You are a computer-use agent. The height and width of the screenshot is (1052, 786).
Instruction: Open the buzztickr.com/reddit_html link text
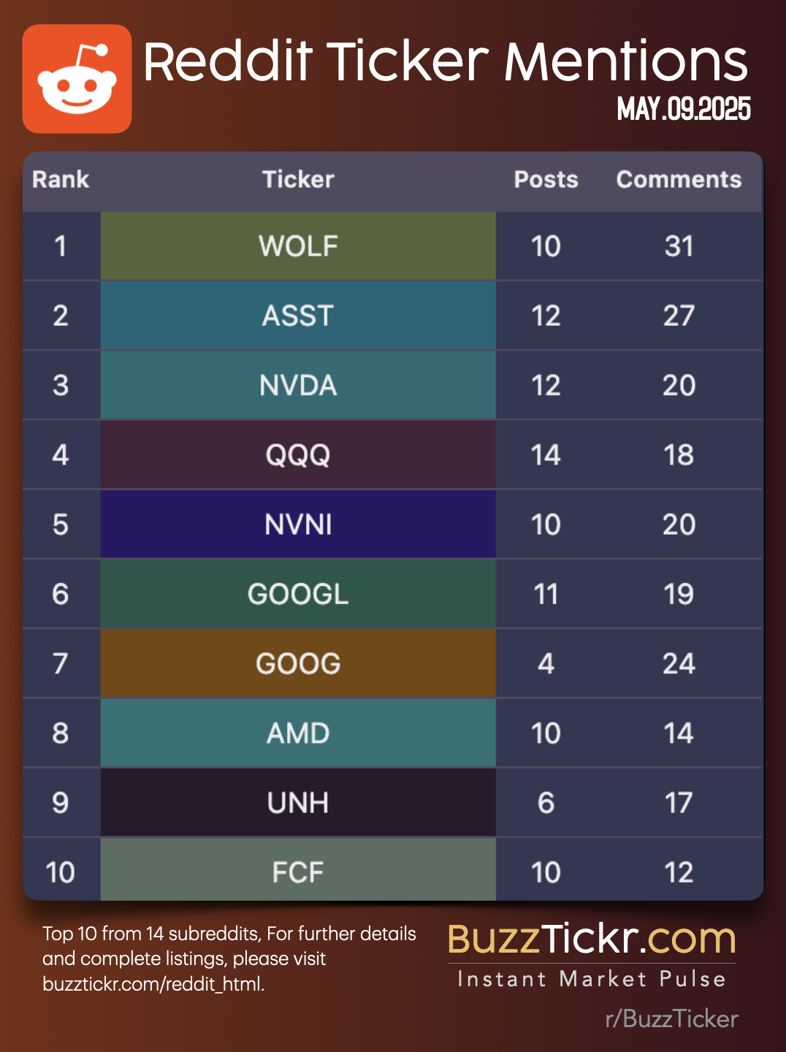pyautogui.click(x=153, y=984)
